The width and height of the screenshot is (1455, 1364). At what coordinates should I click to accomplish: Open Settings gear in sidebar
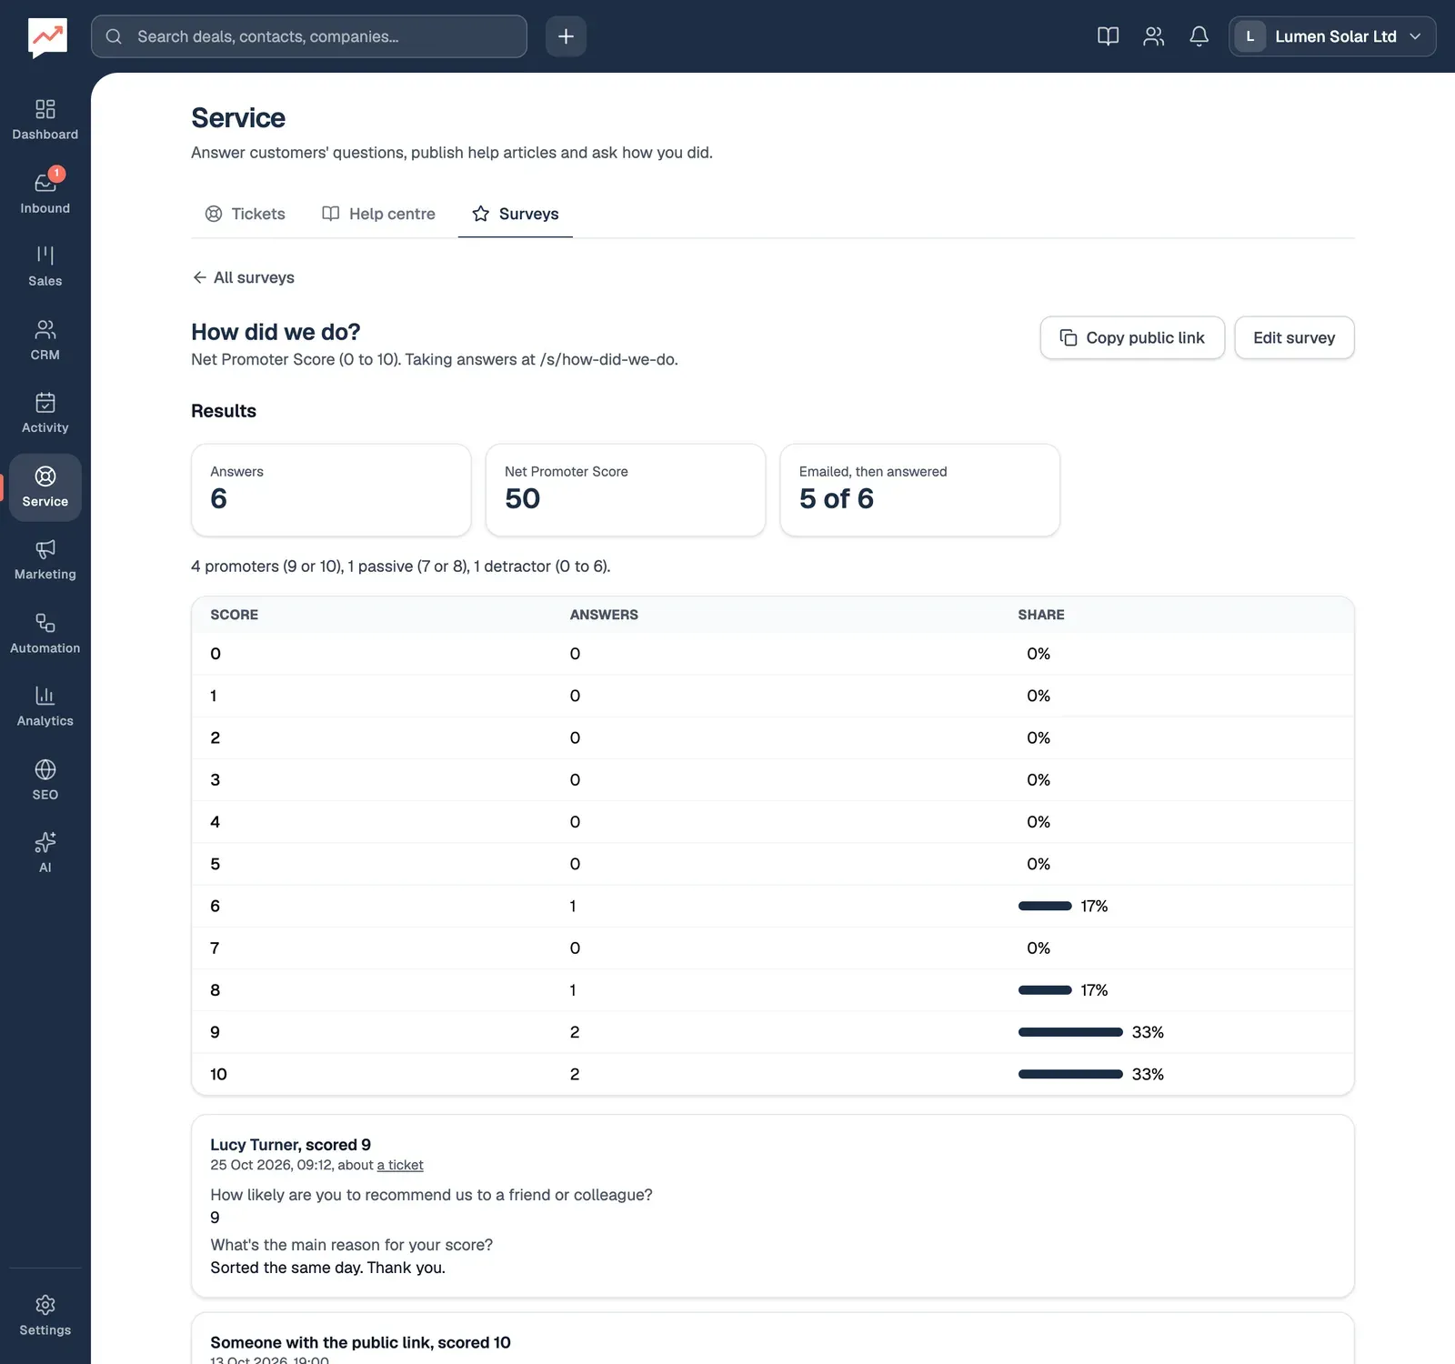click(x=45, y=1316)
